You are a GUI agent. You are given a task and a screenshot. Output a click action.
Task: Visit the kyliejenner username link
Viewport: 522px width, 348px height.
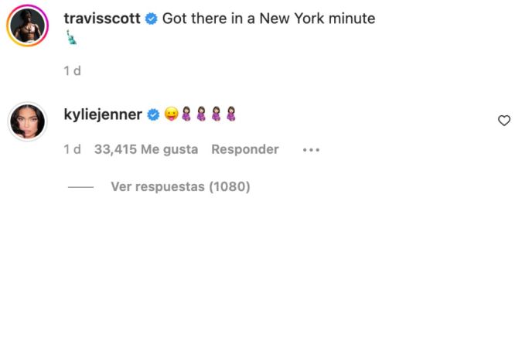coord(103,115)
